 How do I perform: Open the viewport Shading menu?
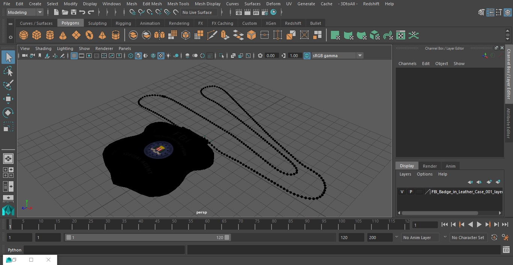[43, 48]
